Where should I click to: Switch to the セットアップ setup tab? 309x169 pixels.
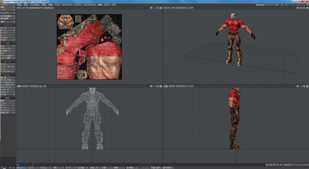click(67, 5)
